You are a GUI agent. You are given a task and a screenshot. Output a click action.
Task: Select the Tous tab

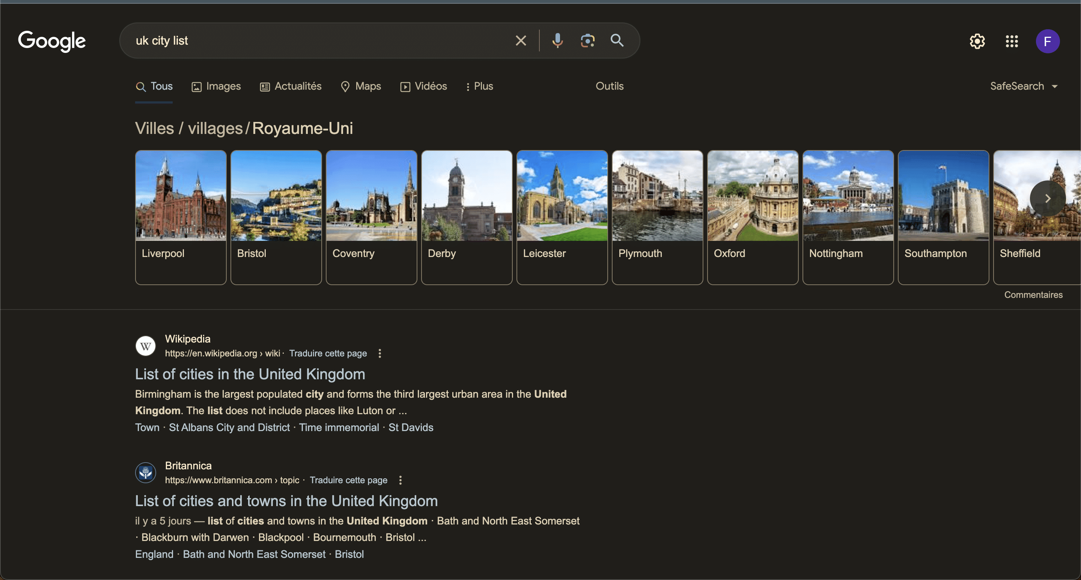[154, 86]
